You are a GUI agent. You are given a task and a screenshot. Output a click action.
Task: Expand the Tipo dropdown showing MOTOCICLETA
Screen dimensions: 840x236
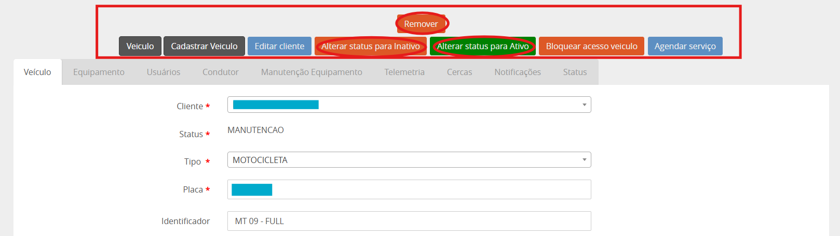point(409,160)
